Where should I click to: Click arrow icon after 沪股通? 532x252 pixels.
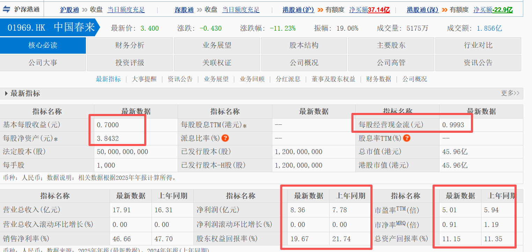pyautogui.click(x=84, y=10)
